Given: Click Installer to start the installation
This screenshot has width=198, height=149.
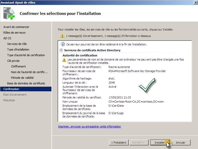Looking at the screenshot, I should tap(160, 143).
